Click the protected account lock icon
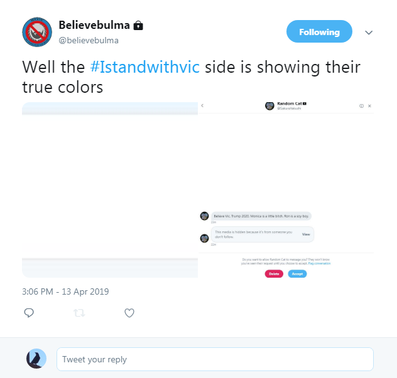 [x=138, y=26]
